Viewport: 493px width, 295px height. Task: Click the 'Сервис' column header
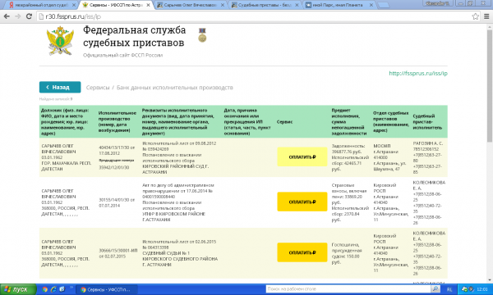pos(284,121)
